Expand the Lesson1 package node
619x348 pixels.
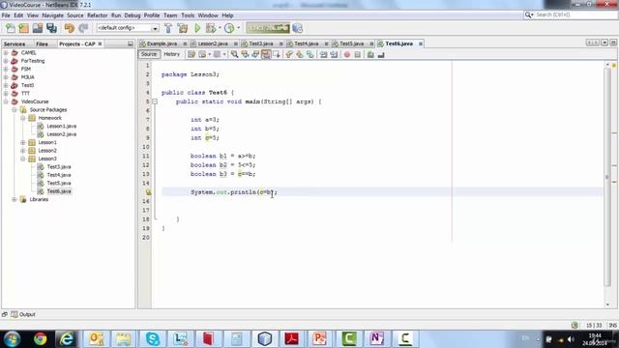pyautogui.click(x=23, y=142)
